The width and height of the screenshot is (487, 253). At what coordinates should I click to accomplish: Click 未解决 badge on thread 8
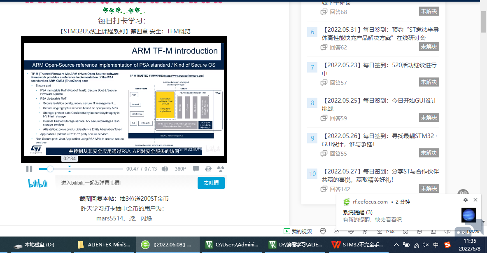[429, 117]
